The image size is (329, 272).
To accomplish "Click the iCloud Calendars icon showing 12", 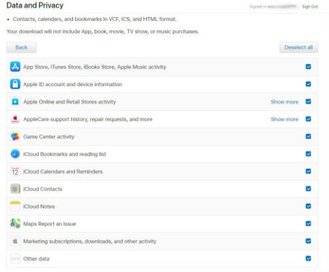I will click(15, 171).
